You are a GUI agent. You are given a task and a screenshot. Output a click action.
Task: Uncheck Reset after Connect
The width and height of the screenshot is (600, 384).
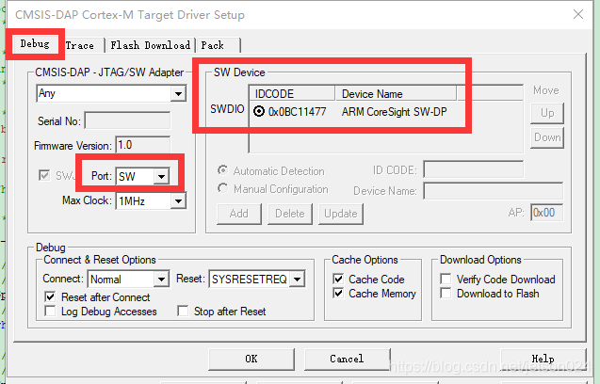pyautogui.click(x=50, y=296)
